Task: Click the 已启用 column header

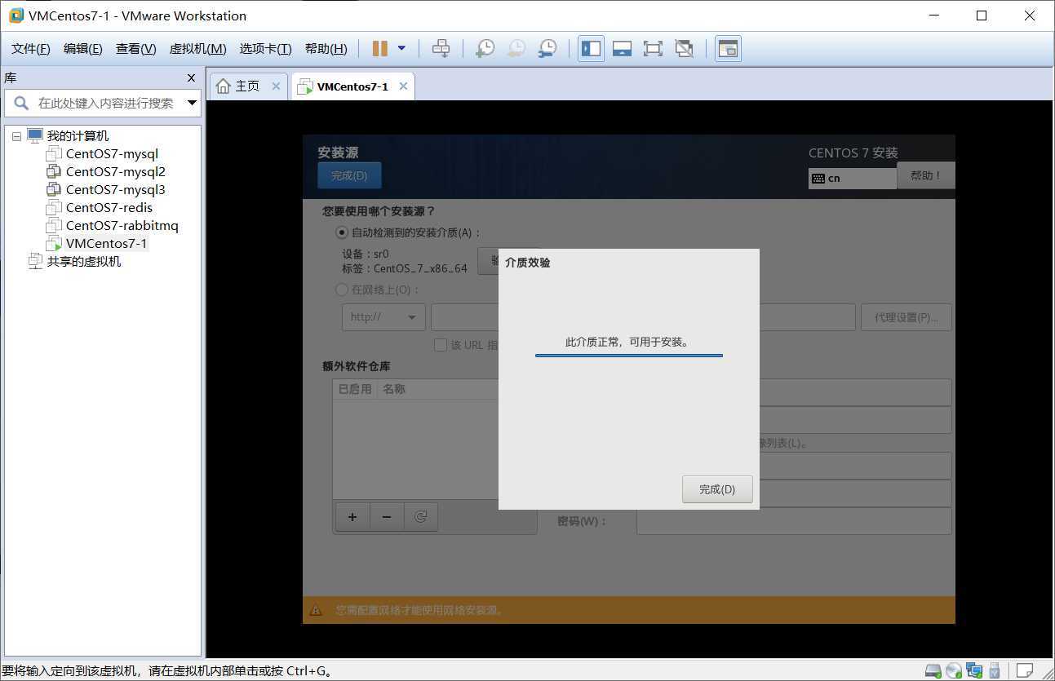Action: pos(355,389)
